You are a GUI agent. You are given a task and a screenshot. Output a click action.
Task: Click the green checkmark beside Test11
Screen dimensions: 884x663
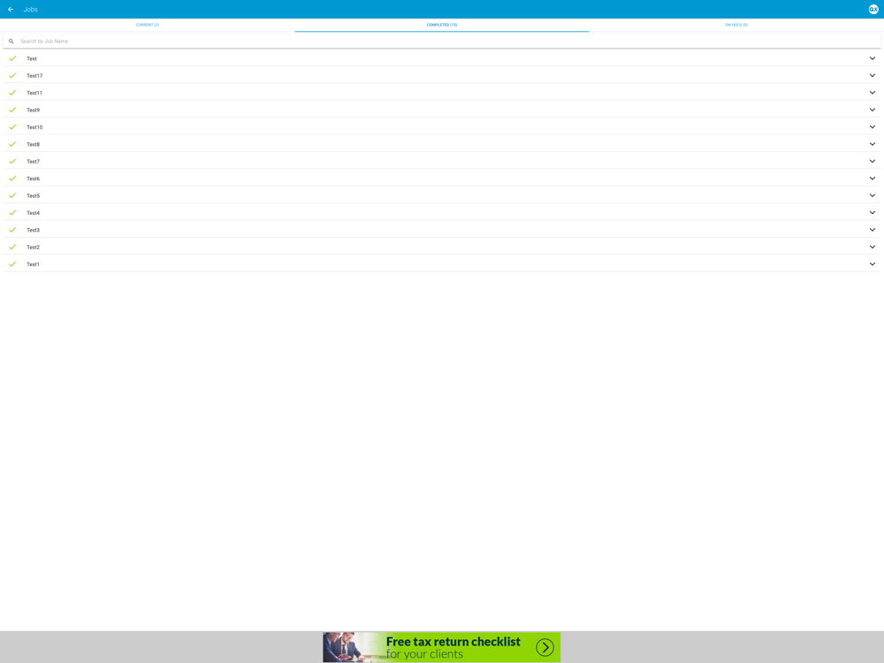coord(12,93)
